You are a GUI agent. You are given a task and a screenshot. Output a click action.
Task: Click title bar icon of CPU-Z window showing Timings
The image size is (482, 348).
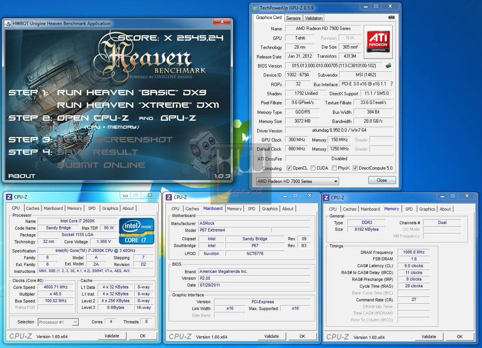click(x=326, y=197)
